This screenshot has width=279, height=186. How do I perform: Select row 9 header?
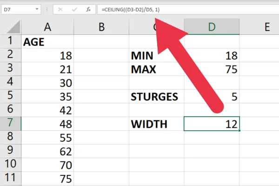[10, 151]
